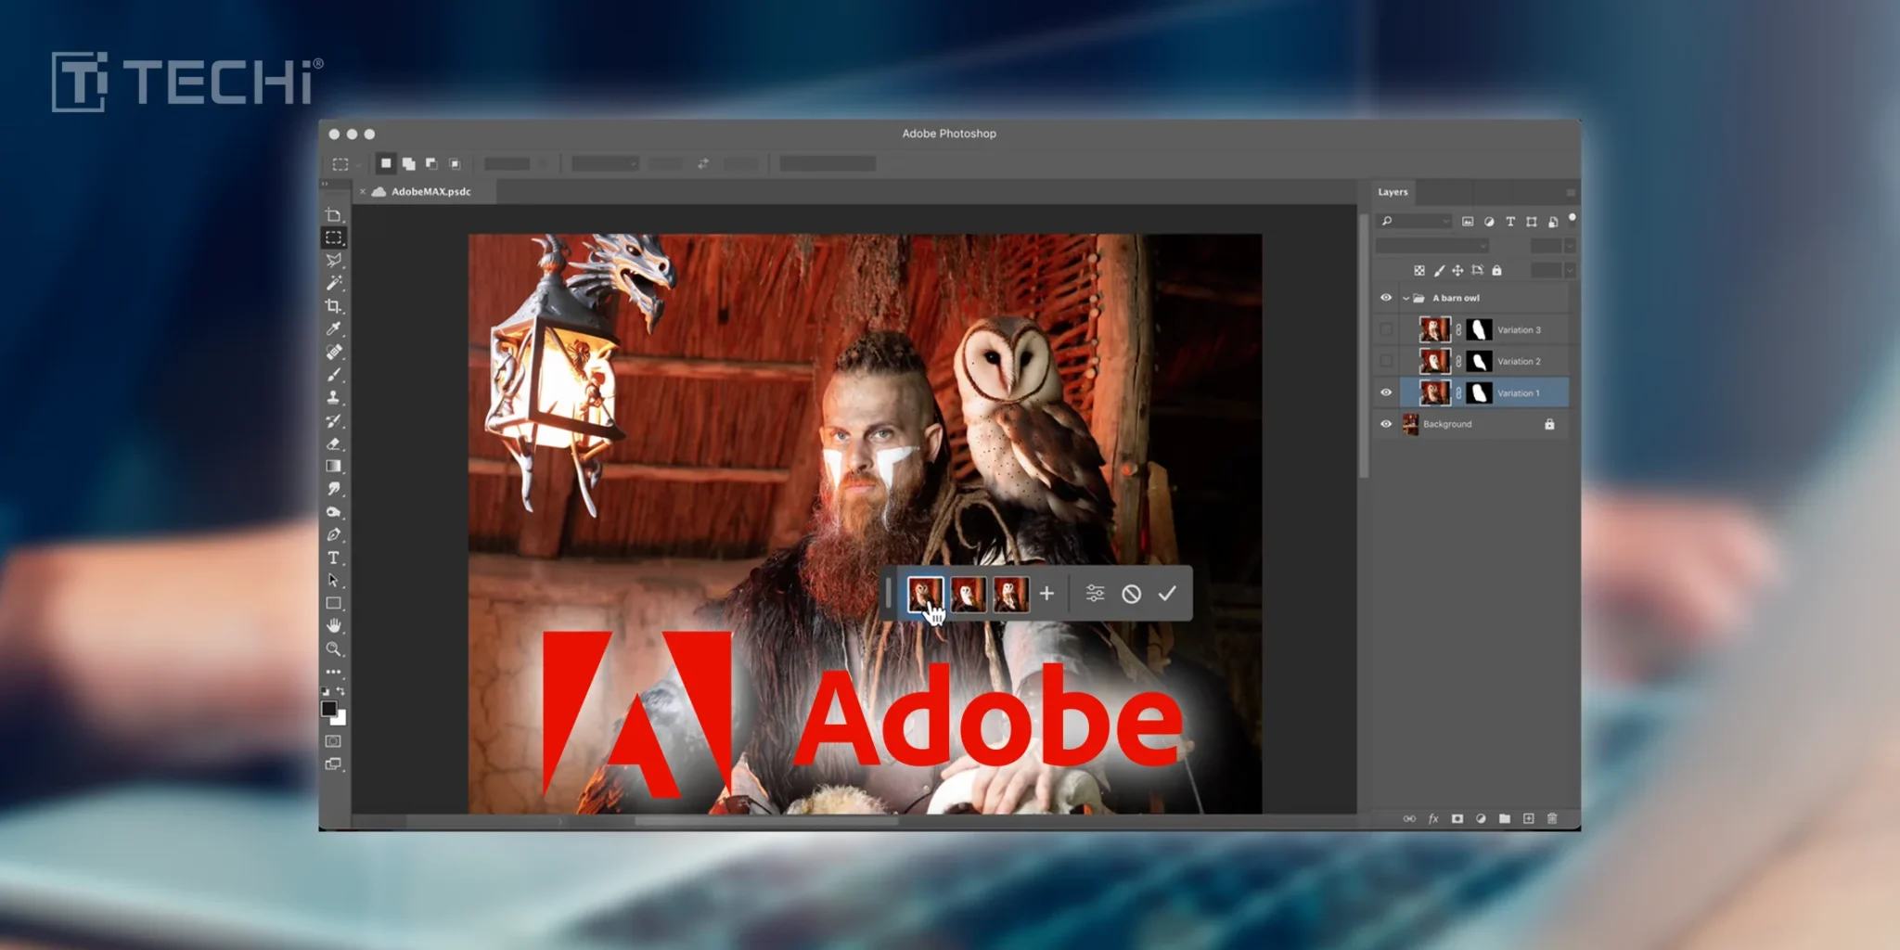The image size is (1900, 950).
Task: Filter layers by smart objects icon
Action: [x=1553, y=221]
